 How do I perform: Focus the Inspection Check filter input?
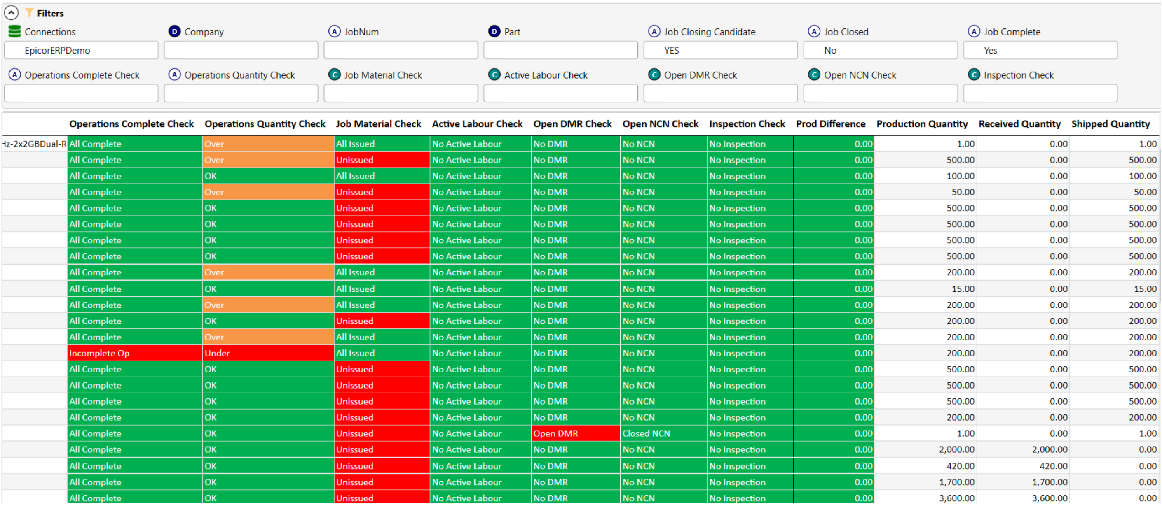click(x=1040, y=93)
